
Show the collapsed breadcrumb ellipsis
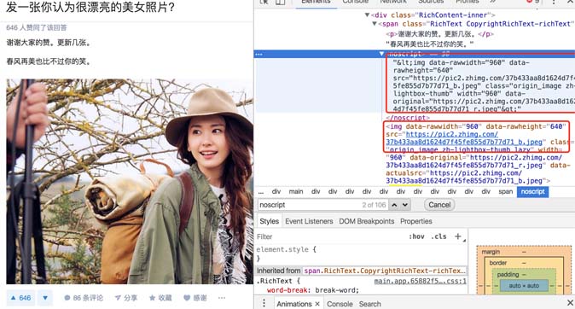(x=261, y=191)
